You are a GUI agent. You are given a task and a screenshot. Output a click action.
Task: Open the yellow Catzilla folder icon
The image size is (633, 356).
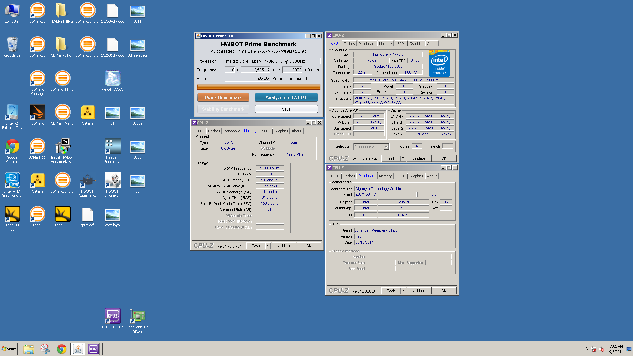(87, 115)
